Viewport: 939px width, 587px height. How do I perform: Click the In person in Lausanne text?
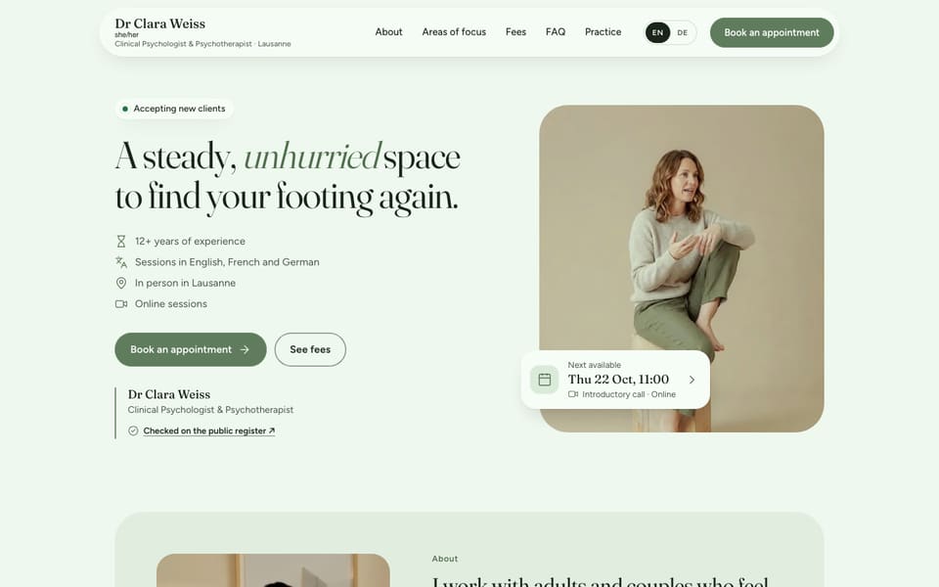coord(185,283)
